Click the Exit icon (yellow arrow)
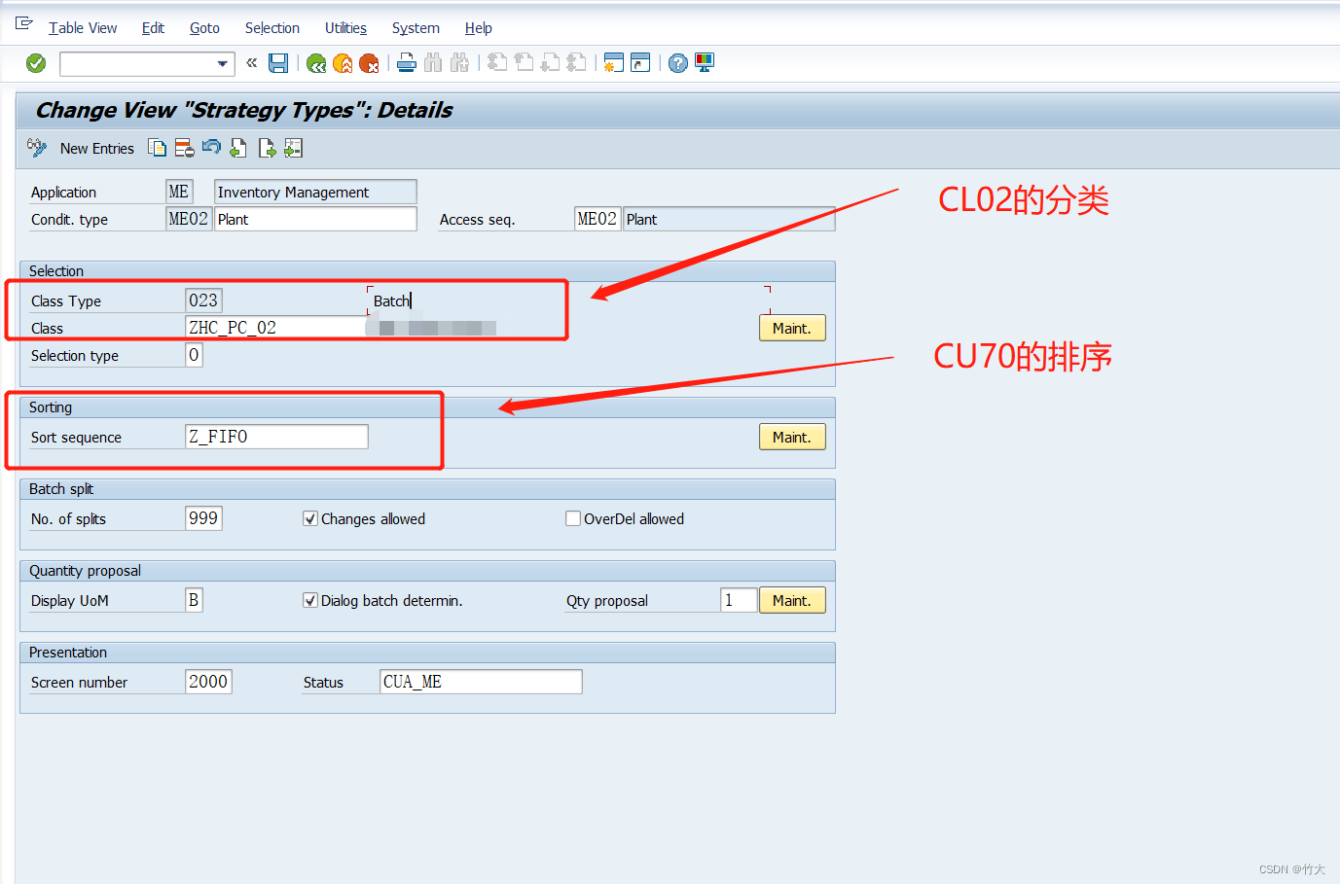Image resolution: width=1340 pixels, height=884 pixels. coord(341,62)
